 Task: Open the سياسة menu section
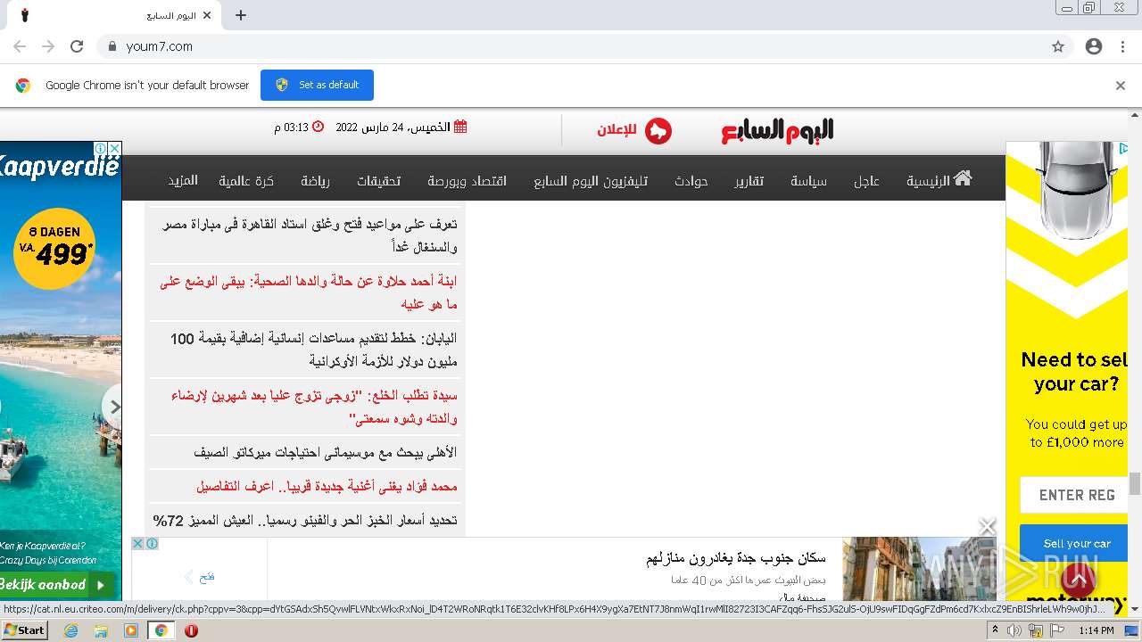coord(808,181)
